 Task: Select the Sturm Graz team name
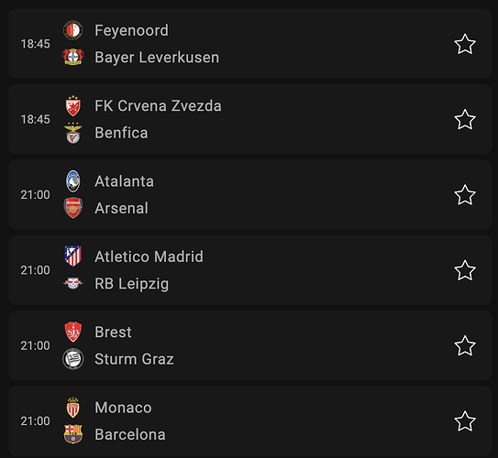tap(134, 359)
